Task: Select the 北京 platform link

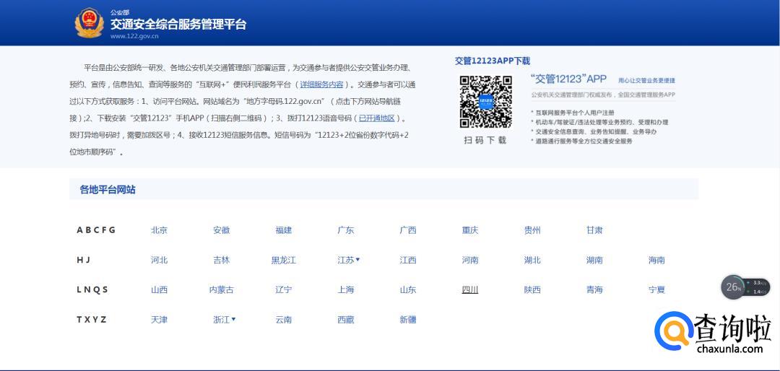Action: pos(159,230)
